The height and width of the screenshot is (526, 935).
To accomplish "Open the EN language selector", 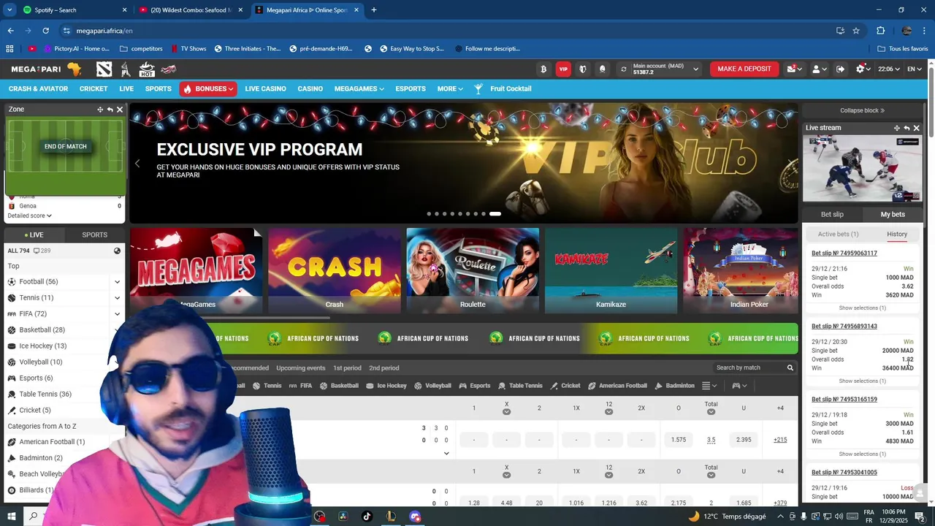I will click(x=914, y=69).
